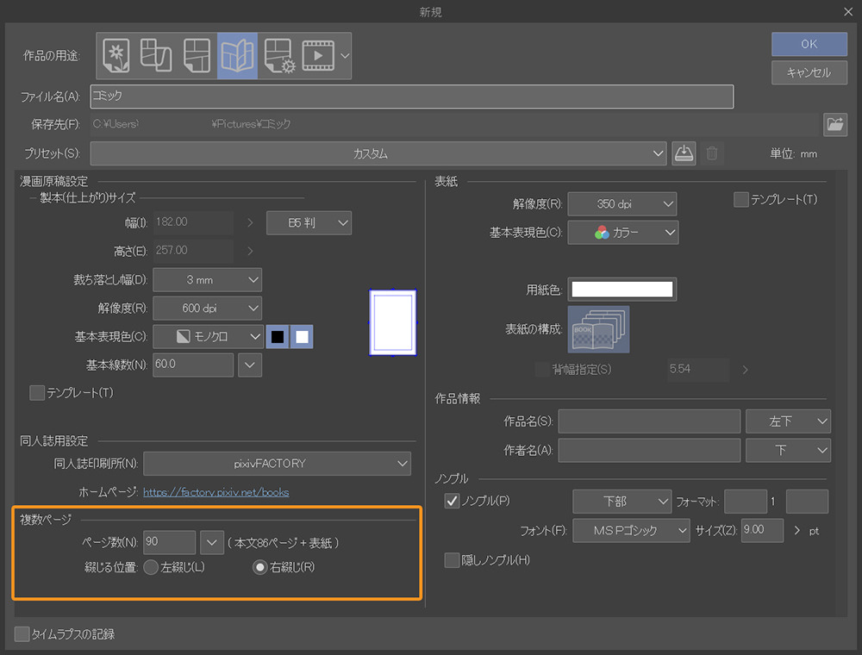Open the page count dropdown arrow
The width and height of the screenshot is (862, 655).
[x=212, y=542]
